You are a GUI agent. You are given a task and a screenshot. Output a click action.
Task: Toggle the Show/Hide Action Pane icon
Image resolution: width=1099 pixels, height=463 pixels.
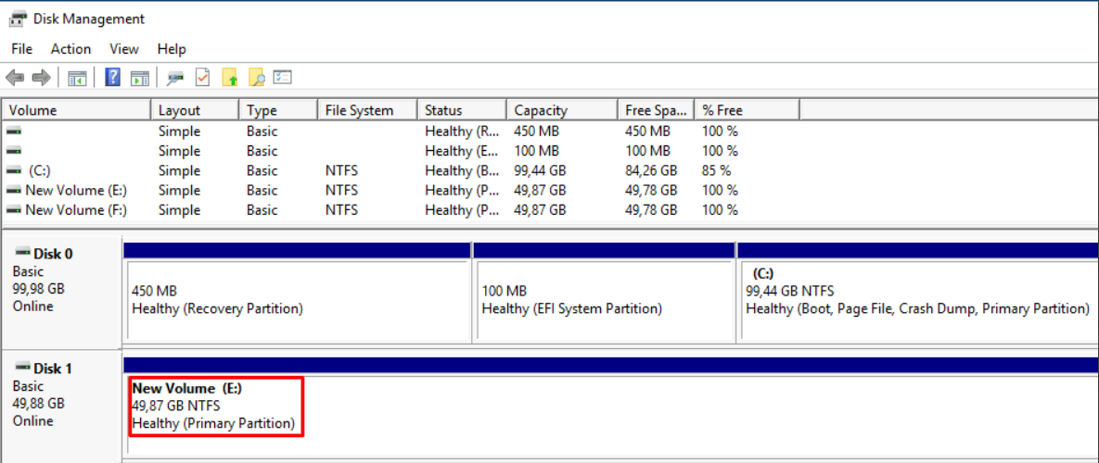(140, 78)
